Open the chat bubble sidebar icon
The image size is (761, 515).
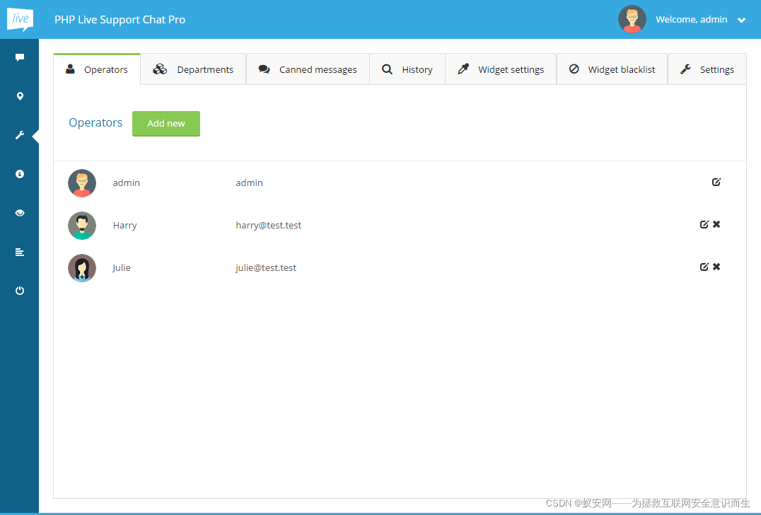(20, 57)
